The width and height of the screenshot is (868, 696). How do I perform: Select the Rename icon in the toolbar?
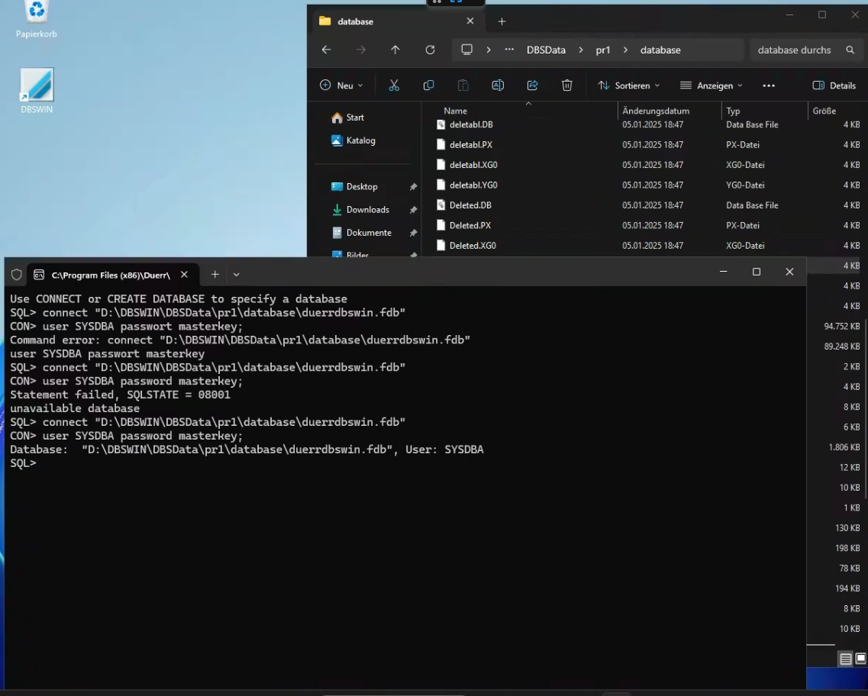tap(498, 85)
